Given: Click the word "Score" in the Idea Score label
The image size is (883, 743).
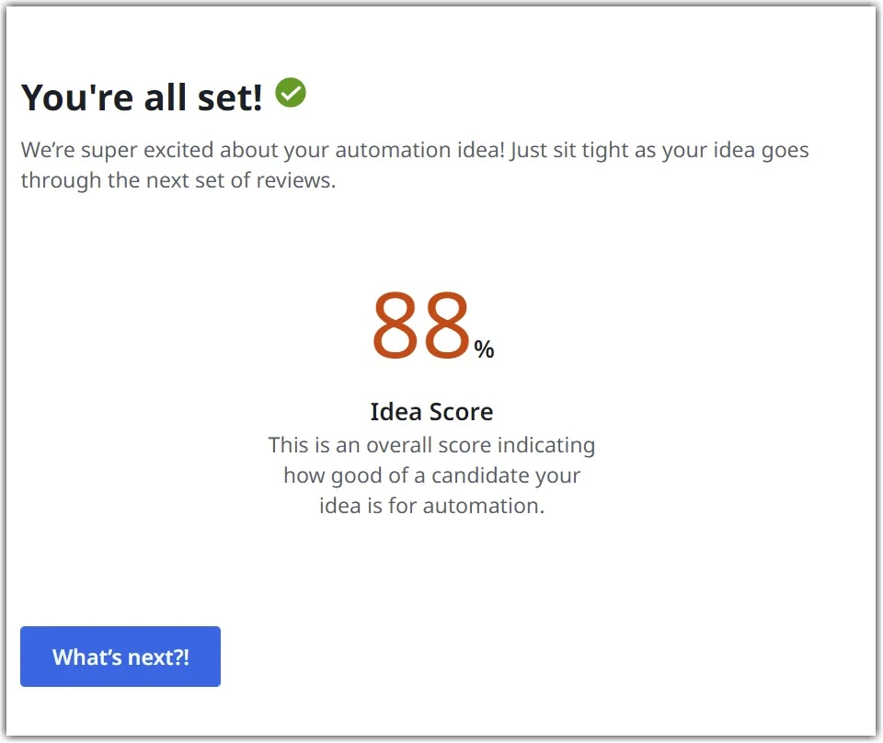Looking at the screenshot, I should (x=461, y=411).
